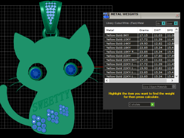
Task: Toggle the GV library switch
Action: (x=161, y=23)
